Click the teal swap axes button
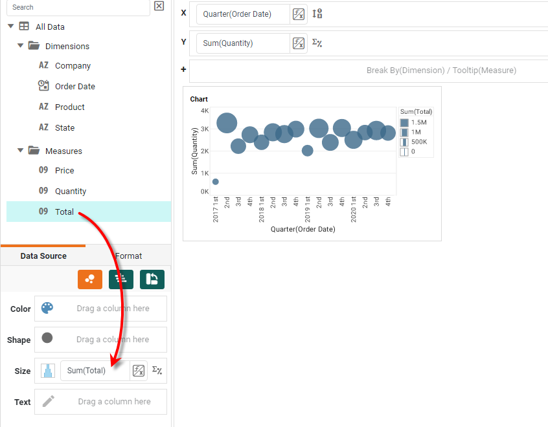Screen dimensions: 548x427 pos(152,279)
